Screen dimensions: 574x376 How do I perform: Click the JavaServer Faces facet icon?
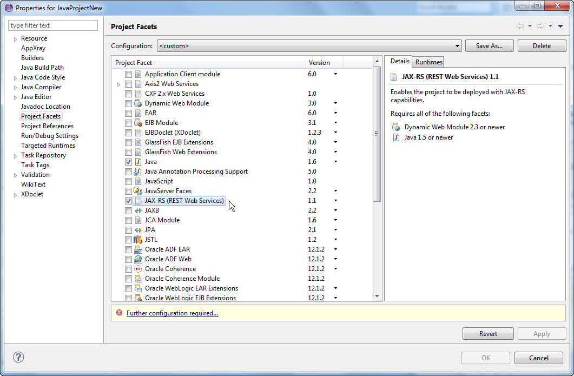pos(137,190)
